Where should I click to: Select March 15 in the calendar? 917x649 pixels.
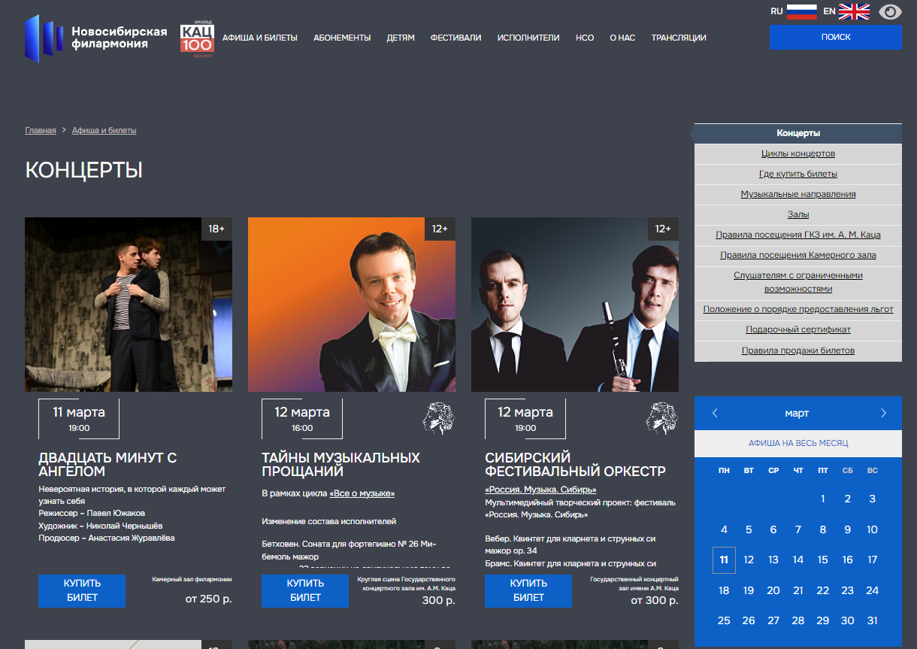pos(823,560)
